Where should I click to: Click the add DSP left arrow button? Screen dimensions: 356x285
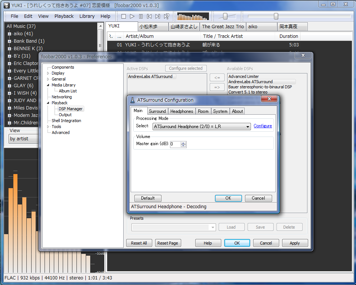point(217,78)
